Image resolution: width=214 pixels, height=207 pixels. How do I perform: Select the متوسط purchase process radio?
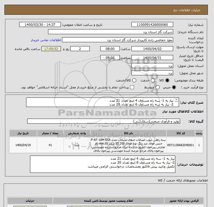click(x=158, y=87)
